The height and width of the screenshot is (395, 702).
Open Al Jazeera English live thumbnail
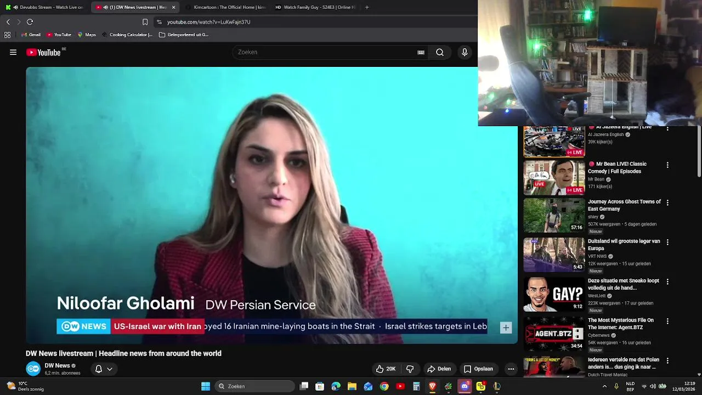click(554, 142)
